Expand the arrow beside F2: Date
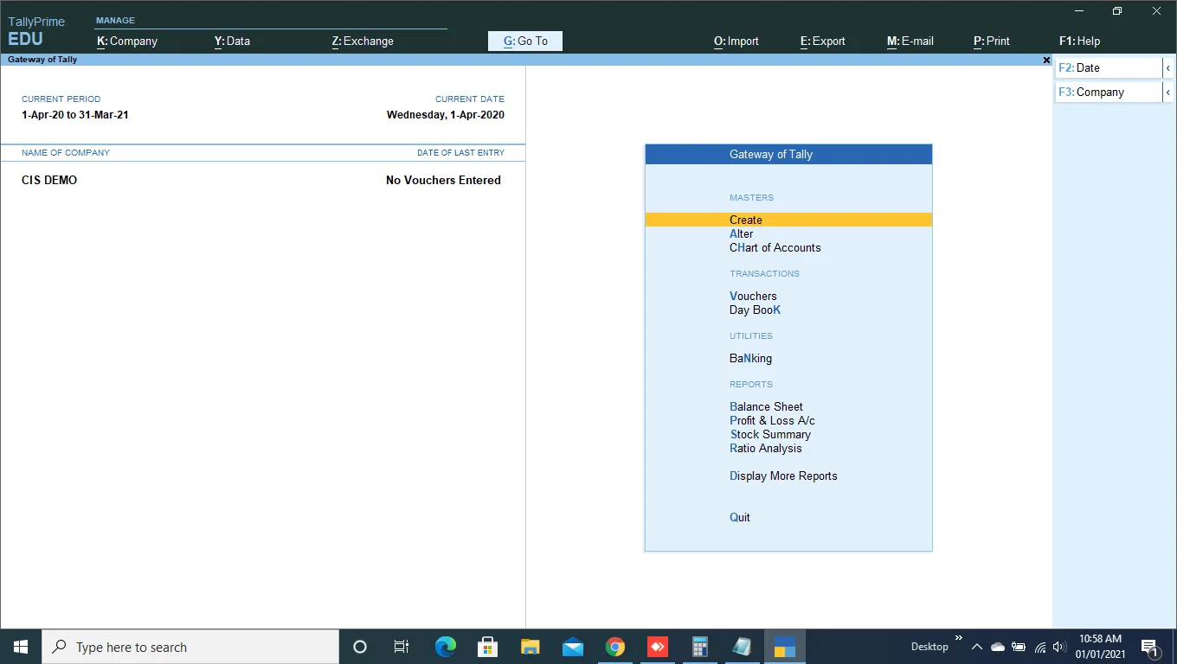1177x664 pixels. pyautogui.click(x=1167, y=67)
